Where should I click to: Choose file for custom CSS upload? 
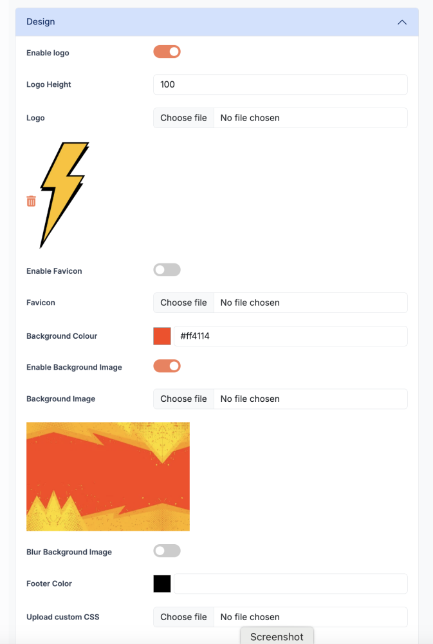pos(183,617)
